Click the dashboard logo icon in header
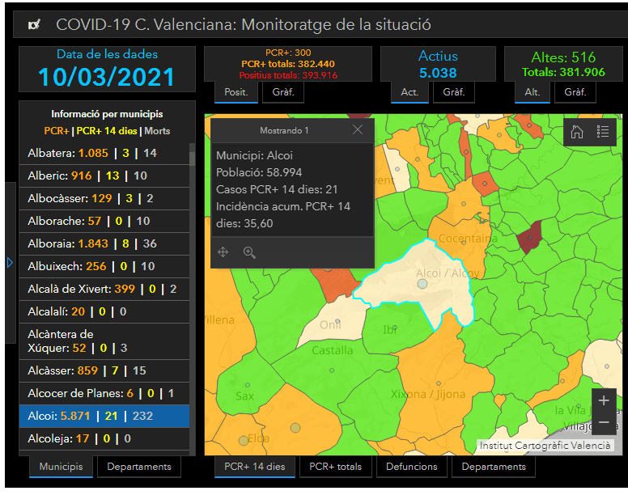 pos(34,25)
